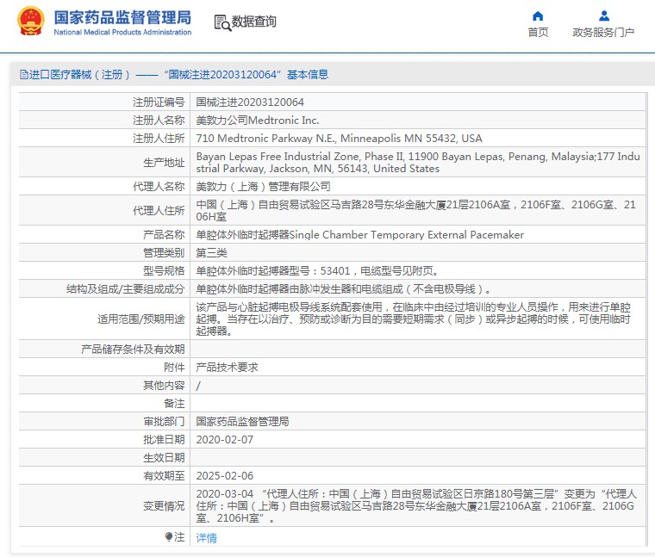Go to 数据查询 section
Viewport: 655px width, 557px height.
click(x=254, y=22)
